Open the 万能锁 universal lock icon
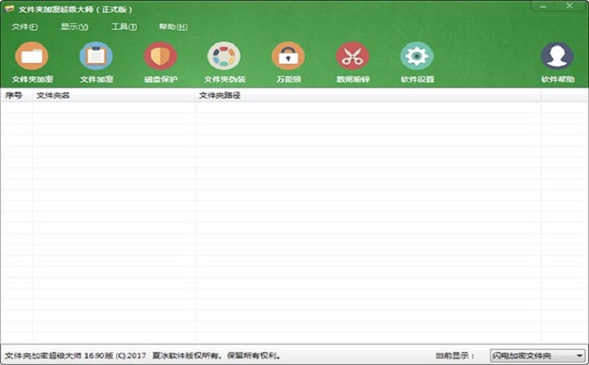 click(x=288, y=57)
